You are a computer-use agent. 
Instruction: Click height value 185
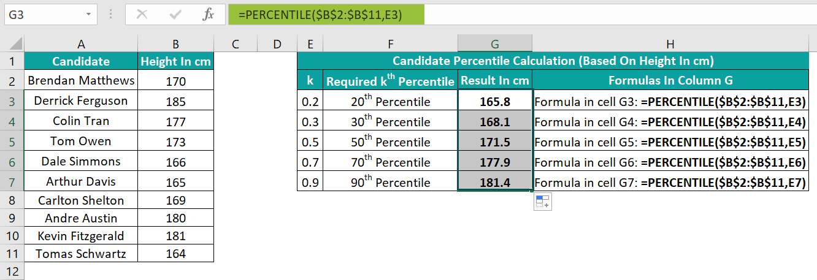(x=175, y=100)
